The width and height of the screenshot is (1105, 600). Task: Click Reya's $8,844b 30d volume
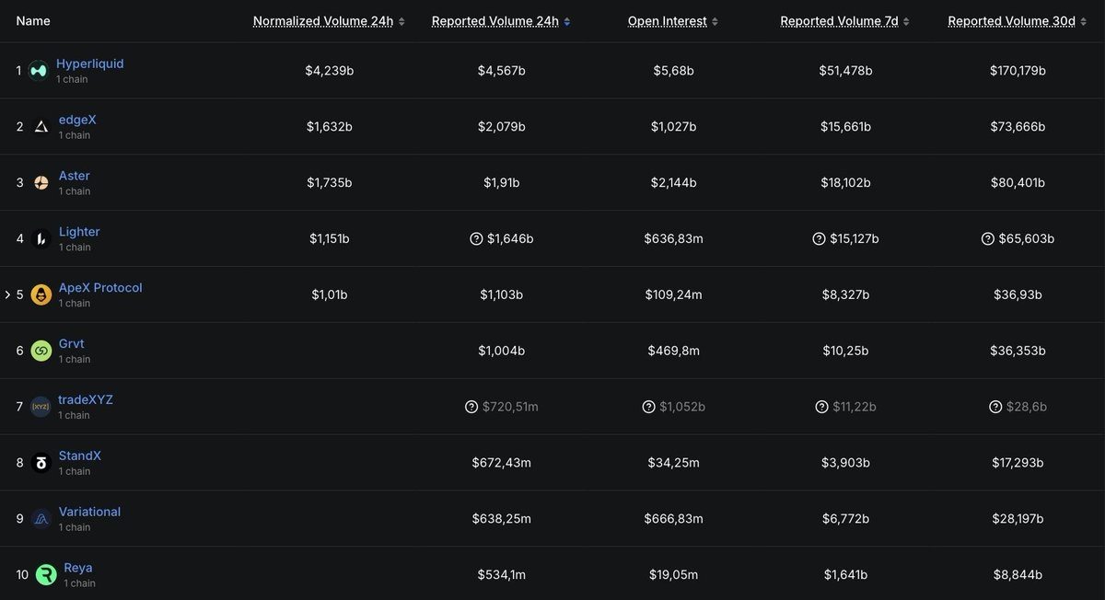coord(1018,575)
